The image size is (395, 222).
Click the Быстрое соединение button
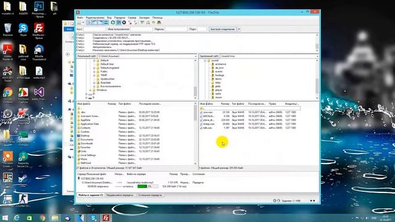(223, 29)
